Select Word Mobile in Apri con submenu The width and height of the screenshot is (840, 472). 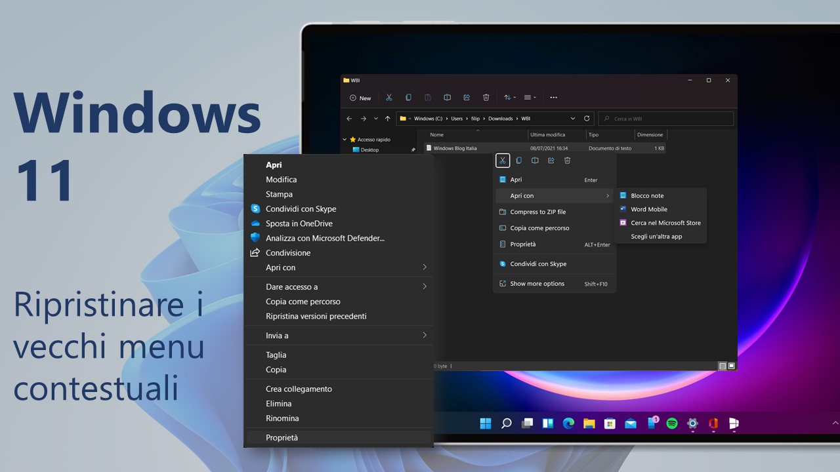[660, 209]
